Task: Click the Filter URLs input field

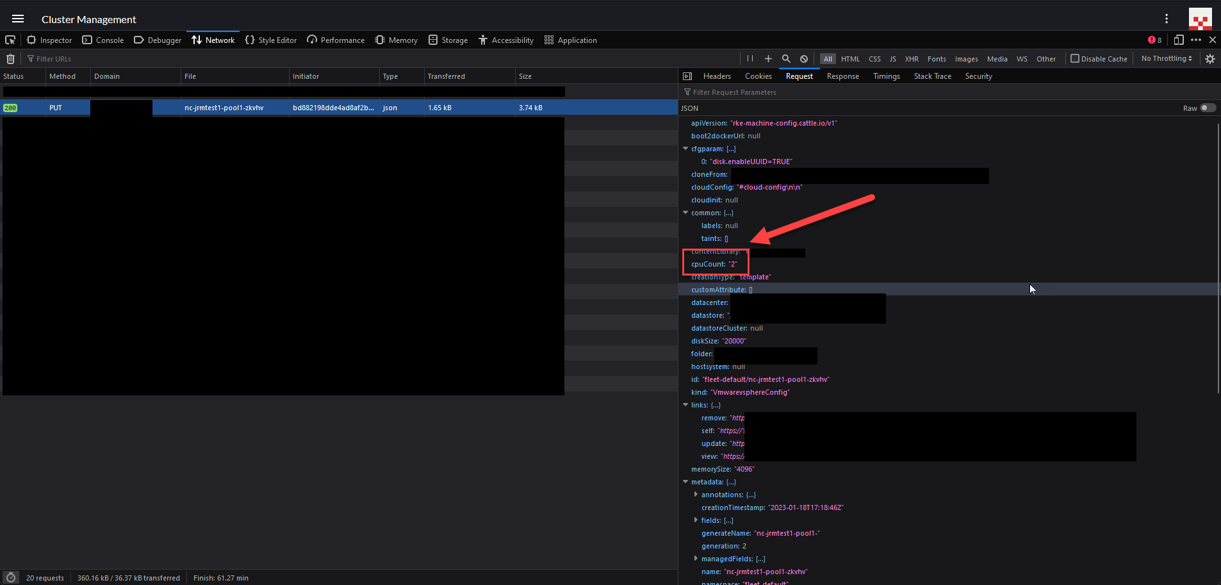Action: [x=55, y=58]
